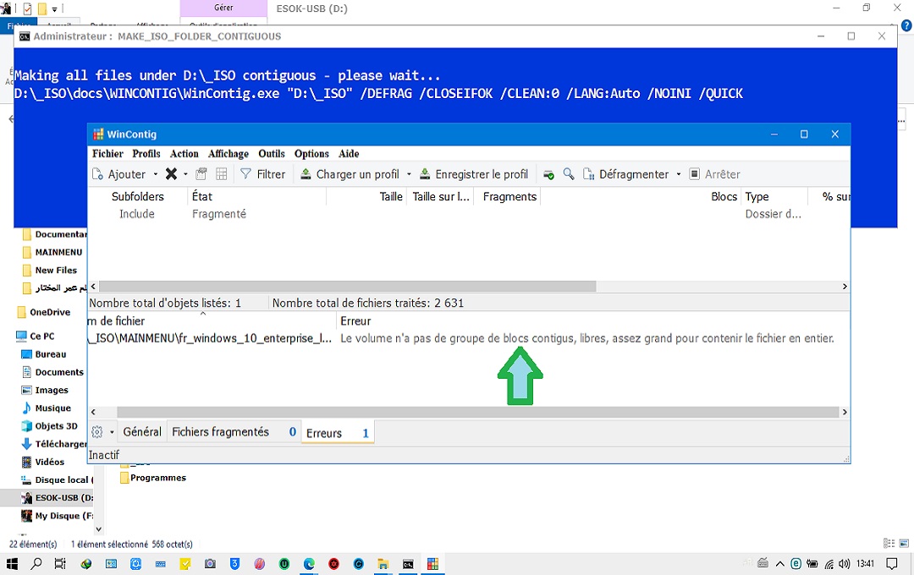914x575 pixels.
Task: Expand the Ajouter dropdown arrow
Action: [155, 174]
